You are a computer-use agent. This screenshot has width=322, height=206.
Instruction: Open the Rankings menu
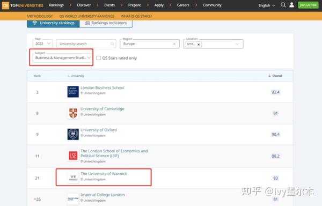pyautogui.click(x=56, y=5)
